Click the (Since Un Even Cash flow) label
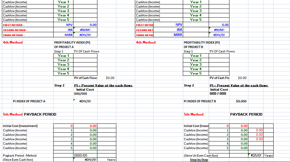 [x=201, y=155]
